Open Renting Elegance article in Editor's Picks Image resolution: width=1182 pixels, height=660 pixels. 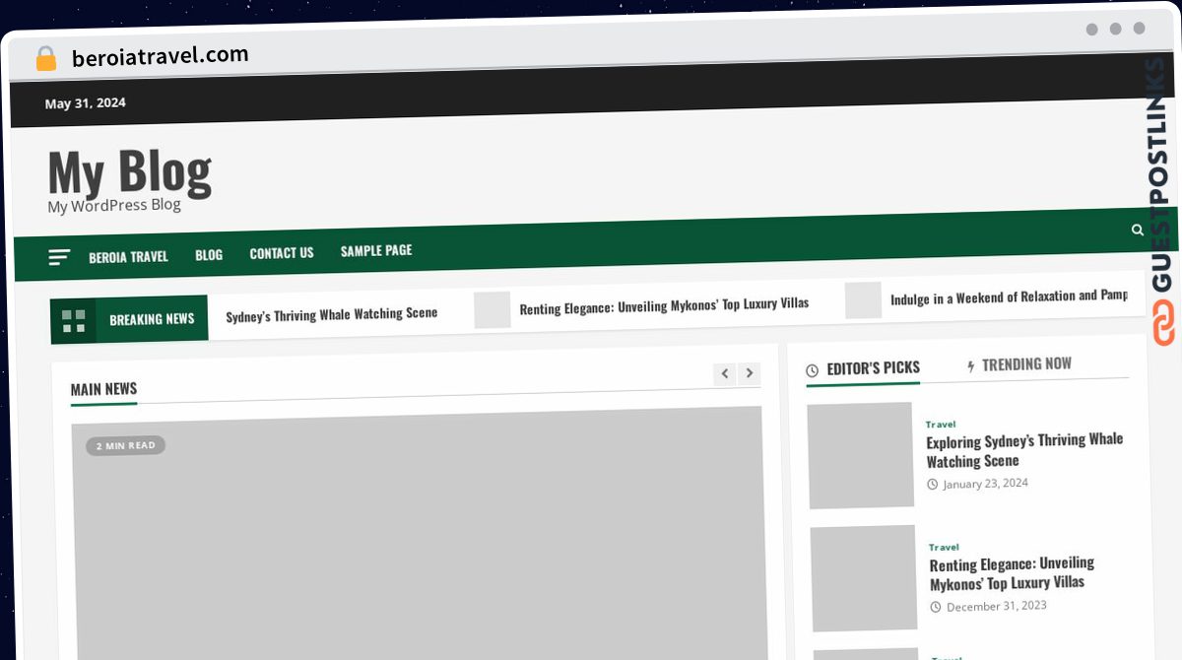point(1012,572)
